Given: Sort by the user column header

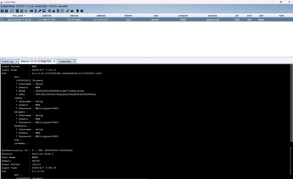Looking at the screenshot, I should pos(156,15).
